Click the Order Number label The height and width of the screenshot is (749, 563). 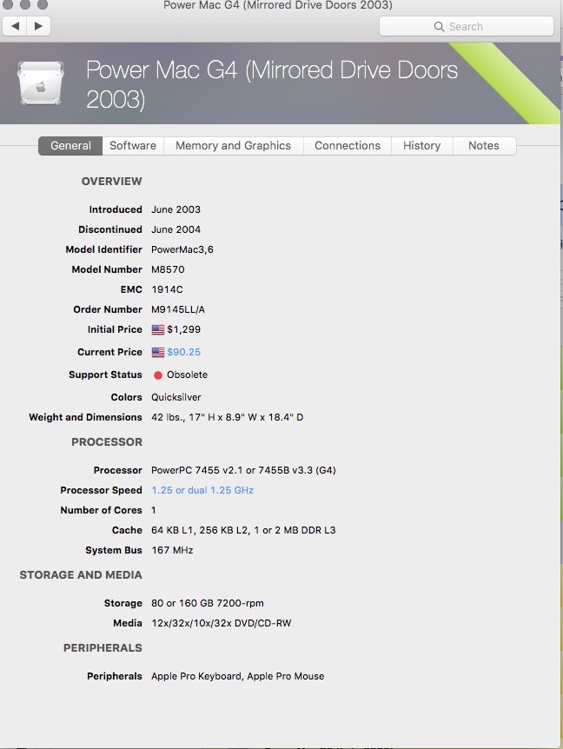coord(108,310)
